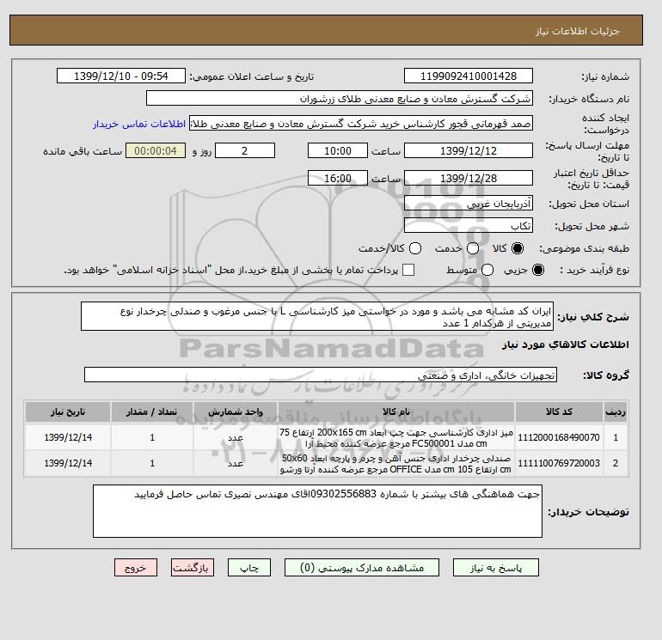The width and height of the screenshot is (662, 640).
Task: Click the کد کالا column header
Action: [559, 411]
